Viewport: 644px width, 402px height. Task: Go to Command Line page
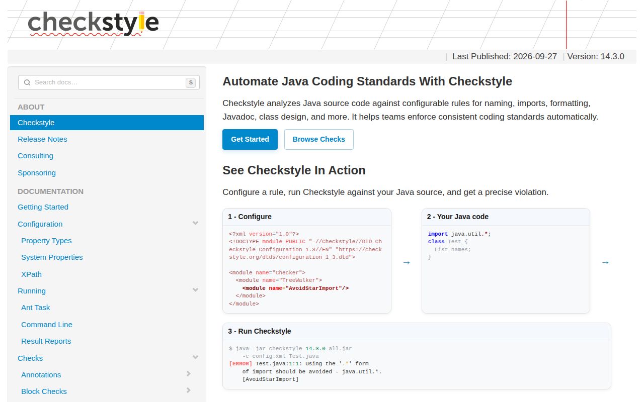pyautogui.click(x=47, y=325)
